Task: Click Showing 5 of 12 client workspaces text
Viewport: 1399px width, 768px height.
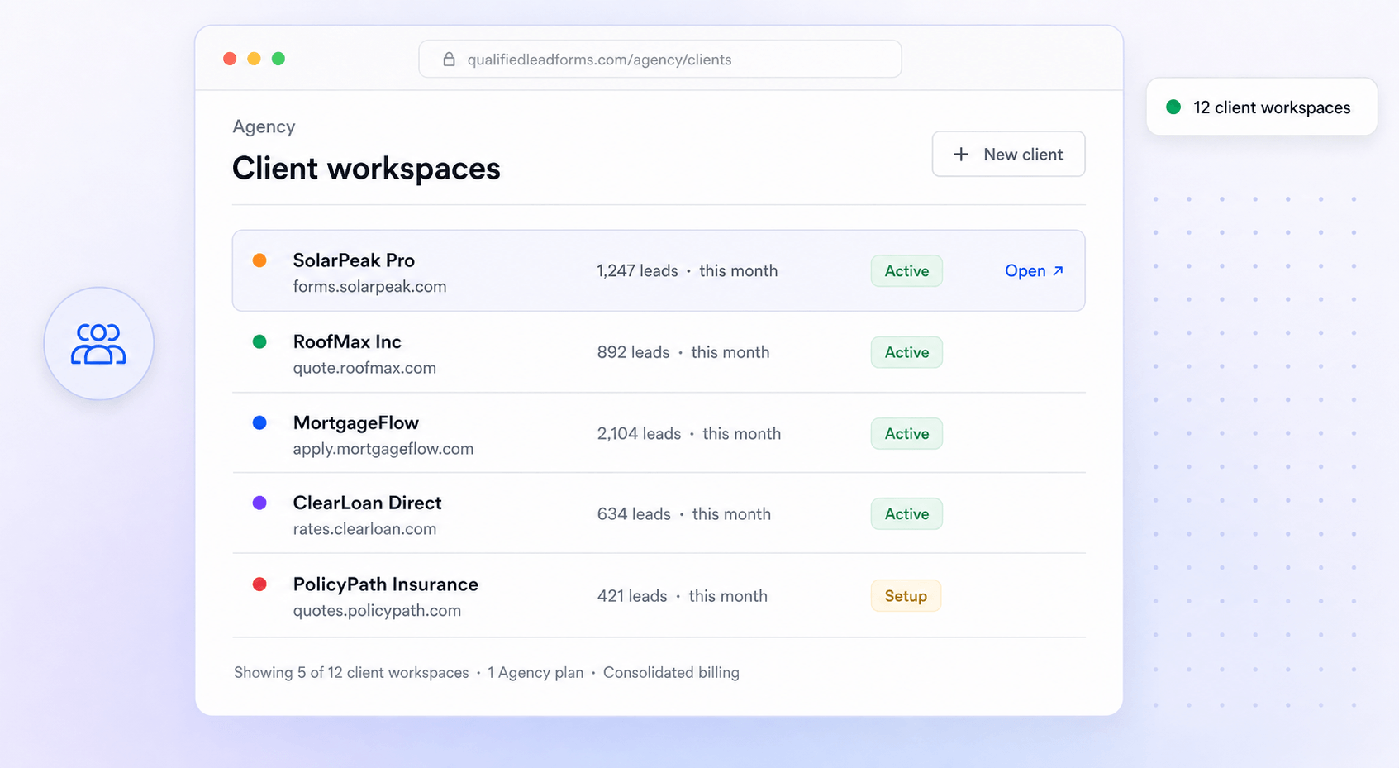Action: tap(351, 673)
